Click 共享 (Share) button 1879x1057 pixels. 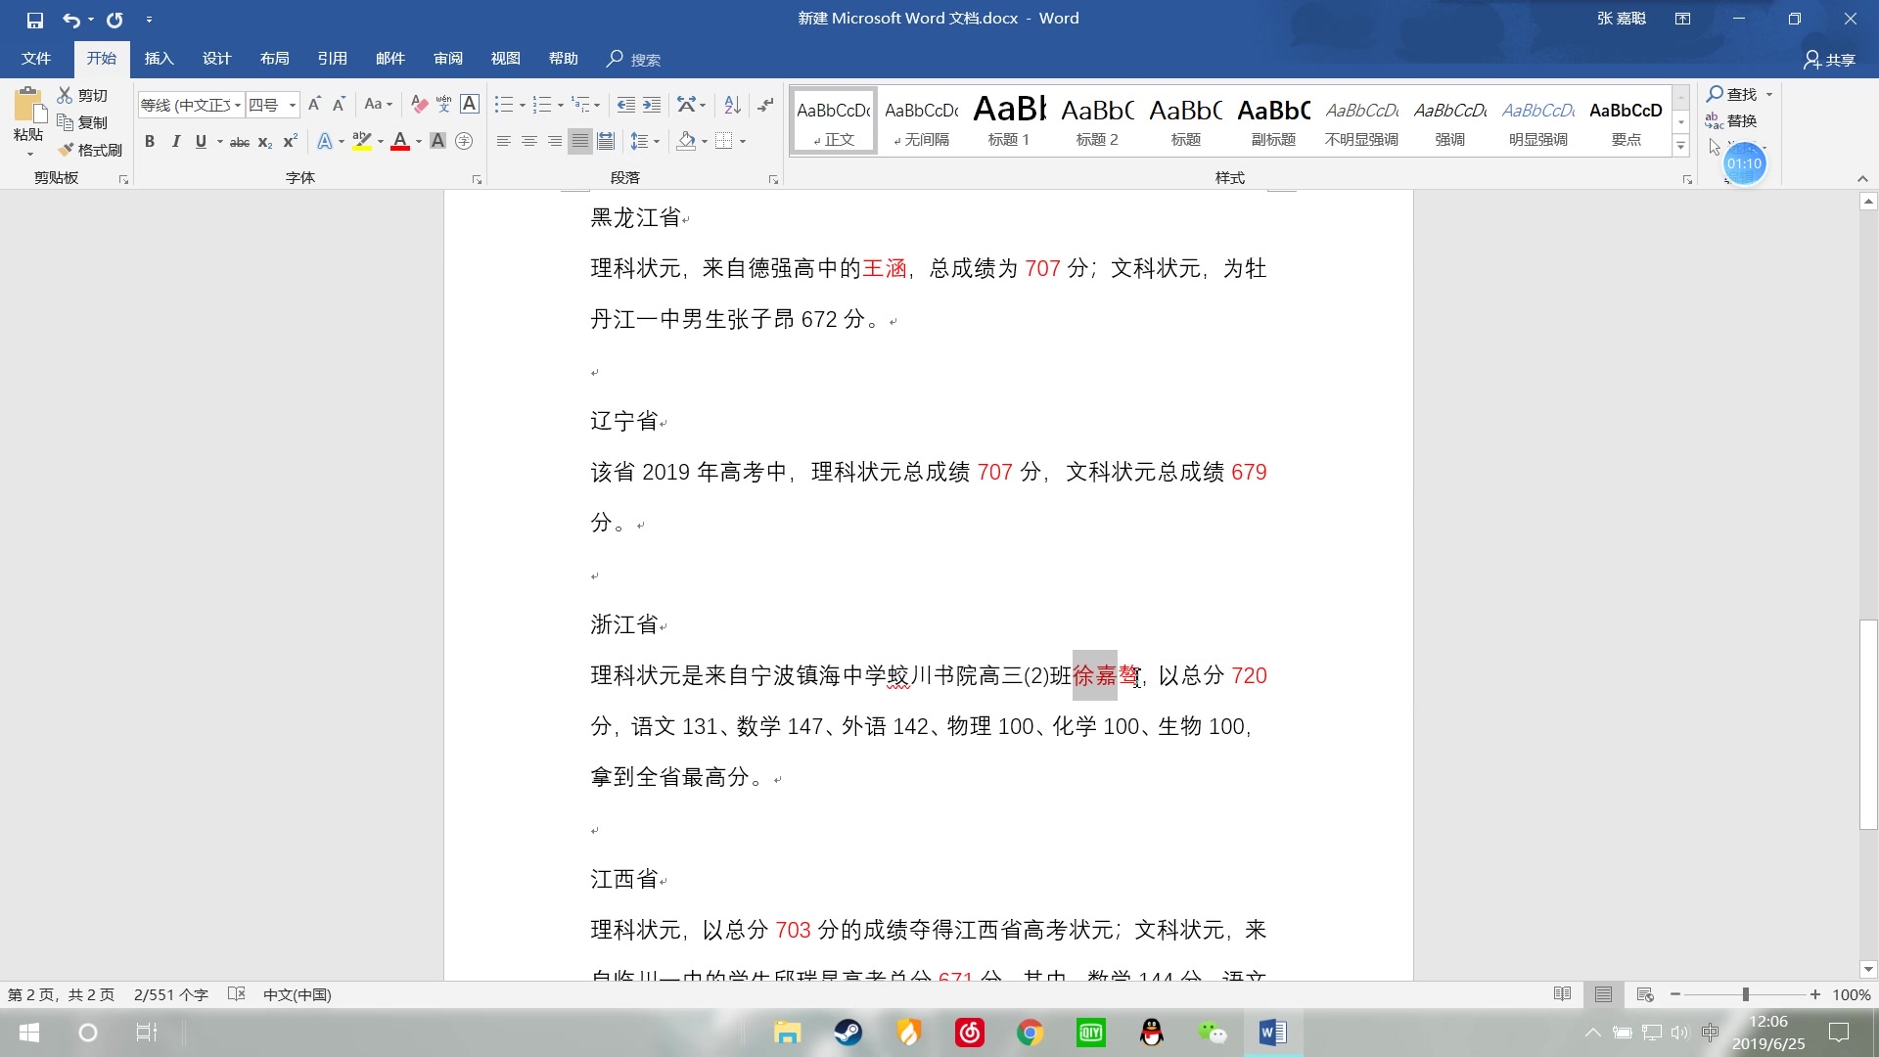1830,60
